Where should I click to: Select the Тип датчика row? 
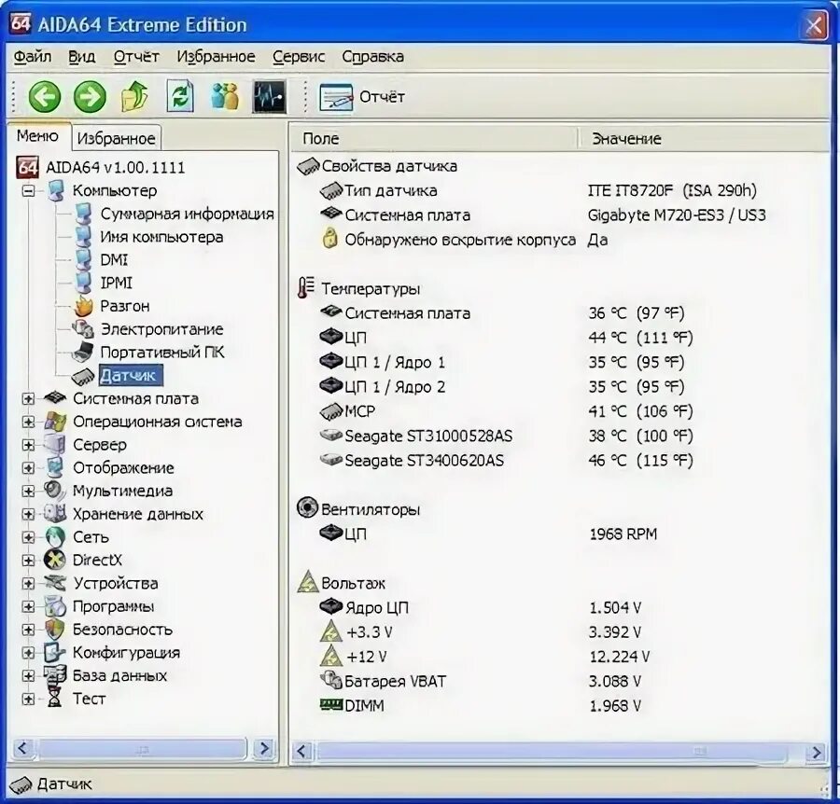(x=538, y=190)
